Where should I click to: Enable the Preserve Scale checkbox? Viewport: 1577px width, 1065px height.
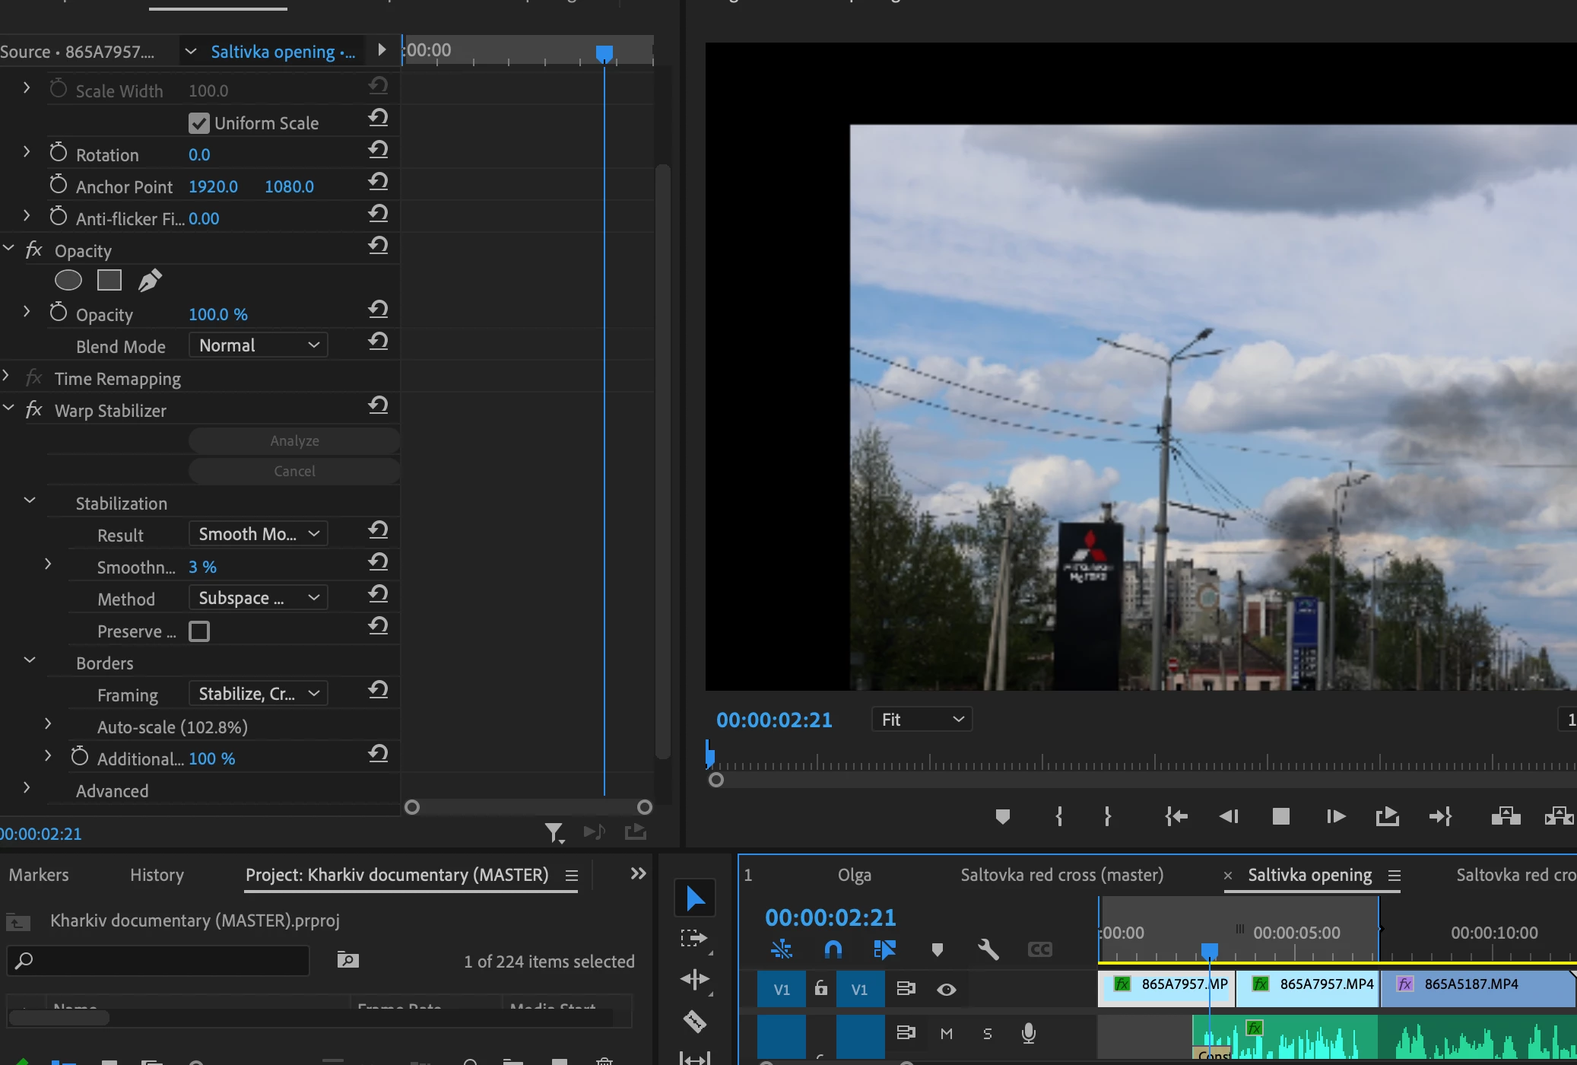199,631
